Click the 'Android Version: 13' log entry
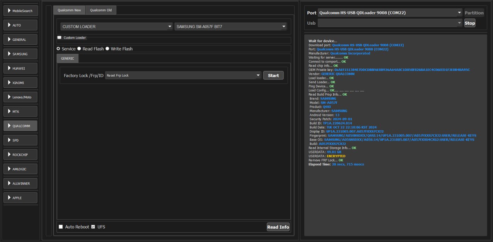Image resolution: width=493 pixels, height=242 pixels. 325,115
